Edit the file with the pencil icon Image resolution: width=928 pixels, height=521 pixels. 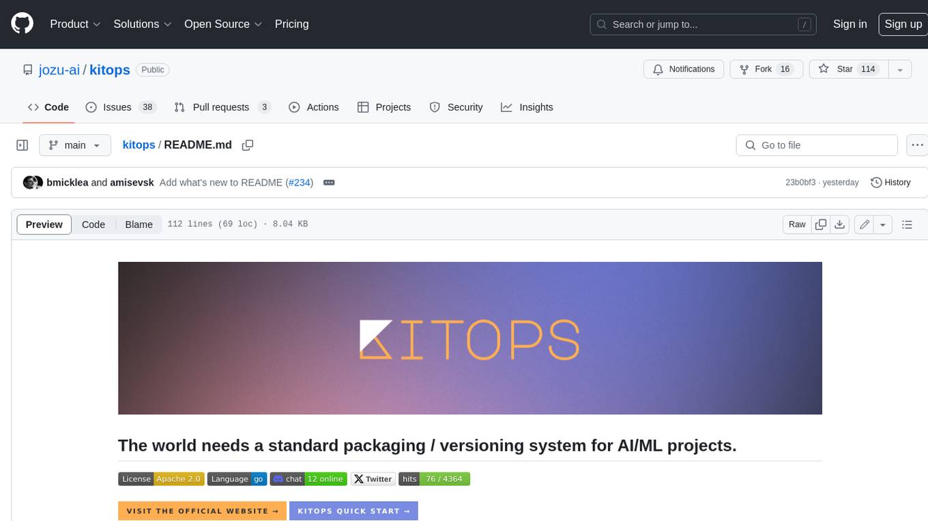click(x=865, y=224)
